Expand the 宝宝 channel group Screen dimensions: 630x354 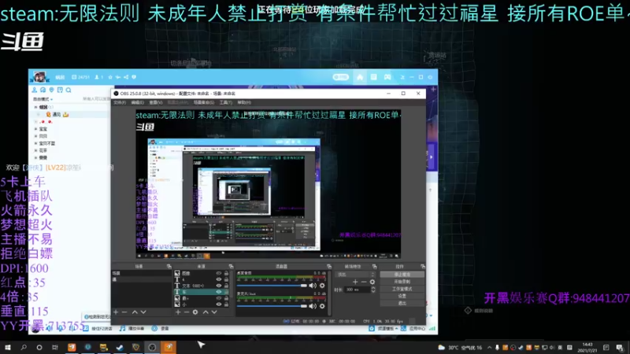[35, 129]
